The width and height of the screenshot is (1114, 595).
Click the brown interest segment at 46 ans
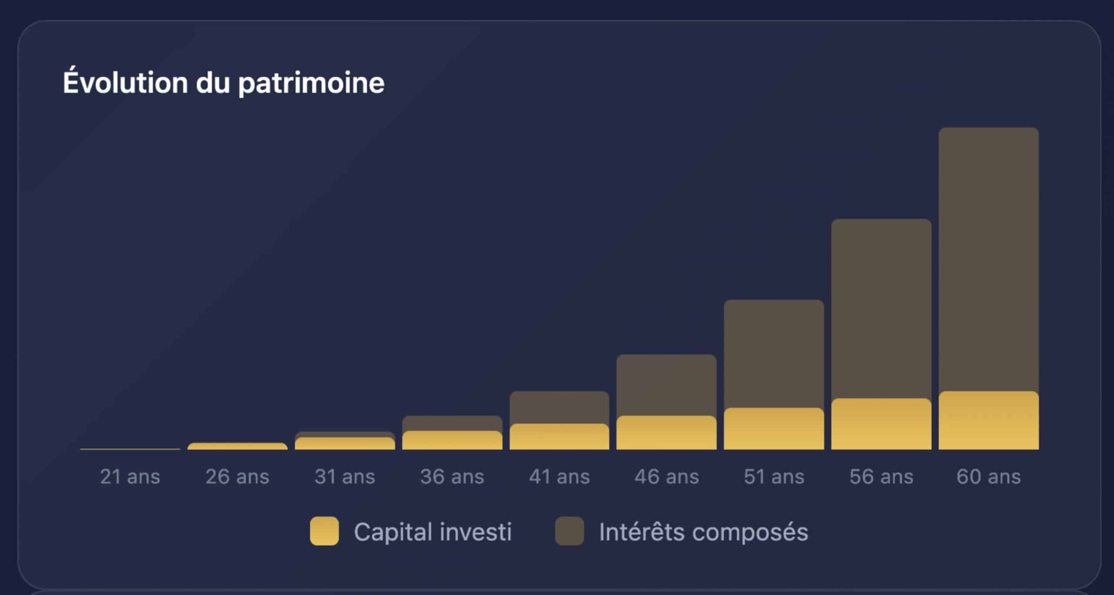tap(666, 385)
